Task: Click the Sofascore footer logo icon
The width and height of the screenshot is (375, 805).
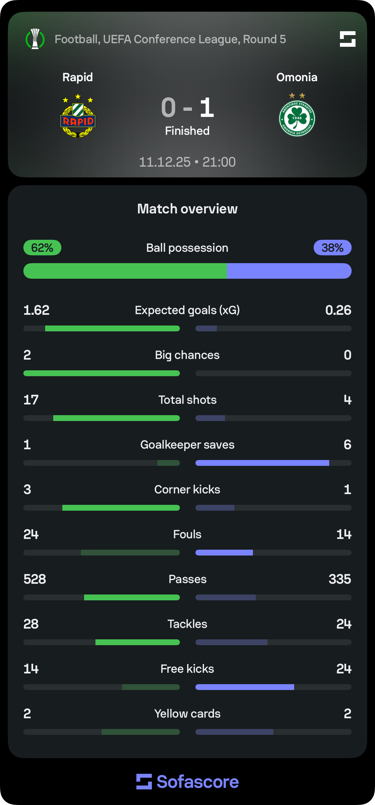Action: [144, 782]
